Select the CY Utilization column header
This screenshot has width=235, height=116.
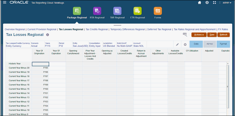pyautogui.click(x=193, y=55)
